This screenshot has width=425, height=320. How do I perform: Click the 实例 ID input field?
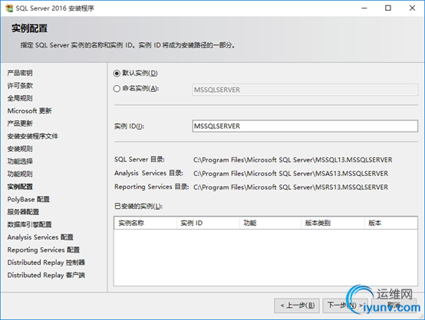tap(305, 126)
